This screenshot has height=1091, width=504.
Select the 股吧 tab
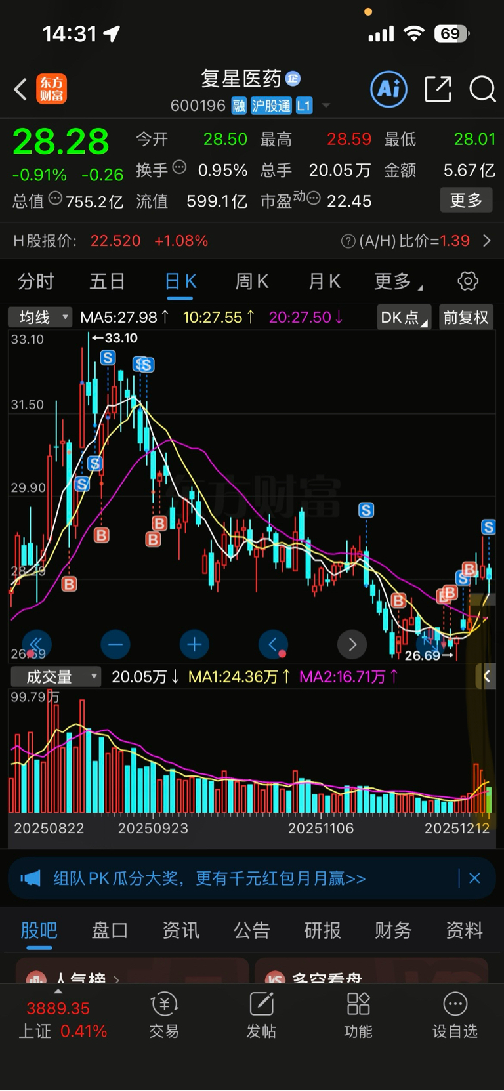pyautogui.click(x=39, y=930)
